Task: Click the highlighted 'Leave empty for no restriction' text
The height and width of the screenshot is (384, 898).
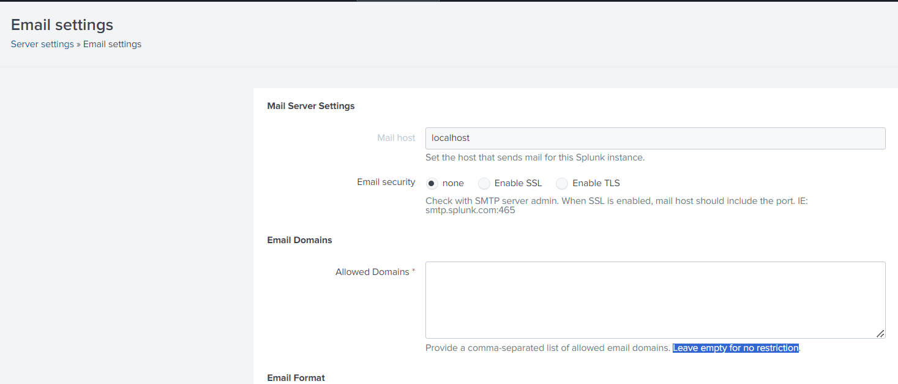Action: coord(735,348)
